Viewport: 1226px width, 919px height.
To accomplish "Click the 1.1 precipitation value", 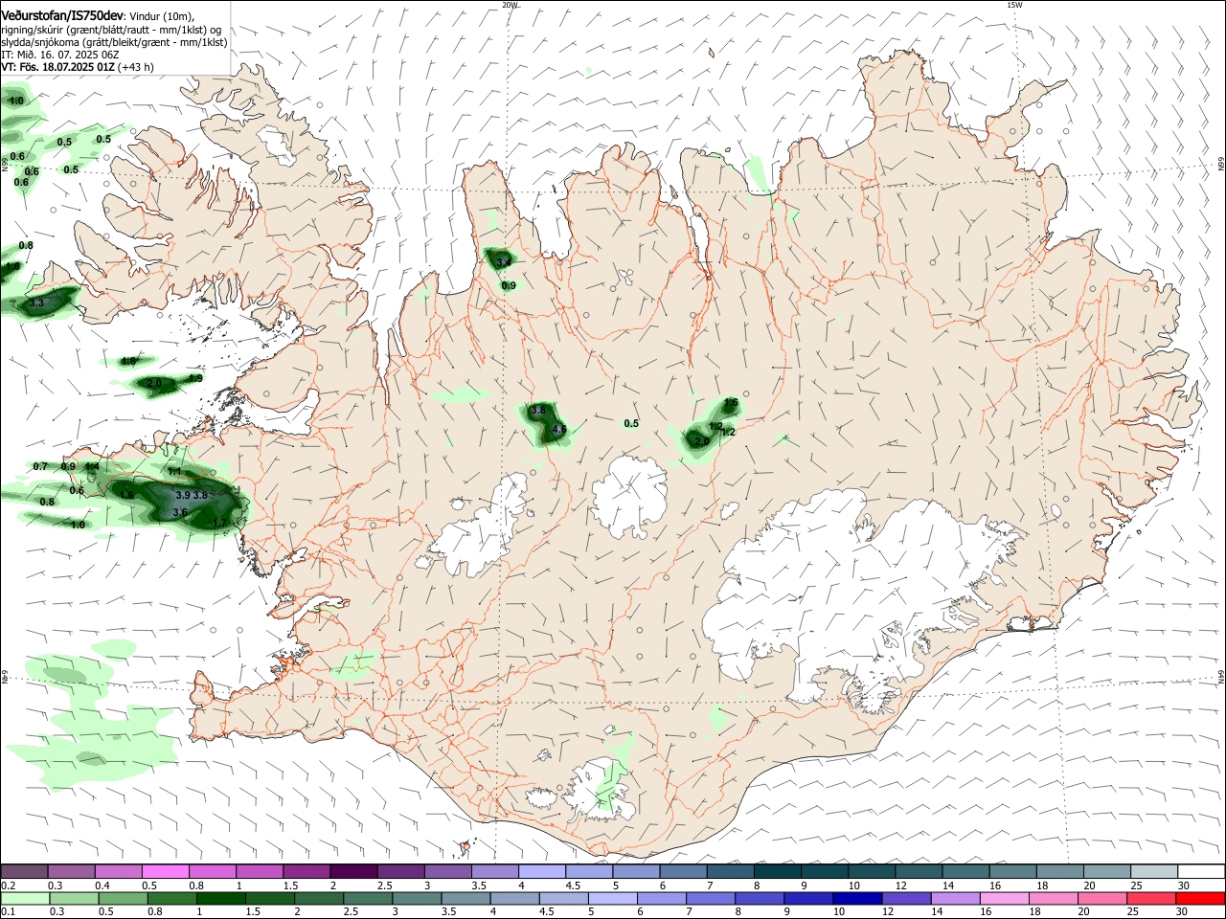I will (174, 471).
